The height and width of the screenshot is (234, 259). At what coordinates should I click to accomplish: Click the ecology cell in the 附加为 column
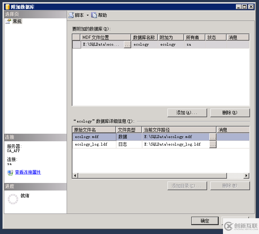[171, 45]
